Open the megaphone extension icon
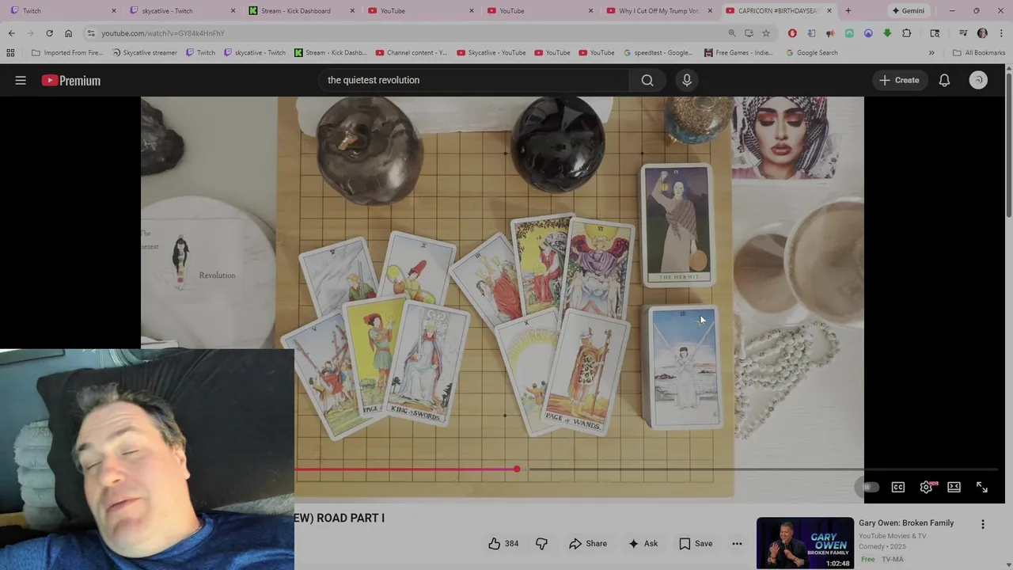The height and width of the screenshot is (570, 1013). coord(830,33)
